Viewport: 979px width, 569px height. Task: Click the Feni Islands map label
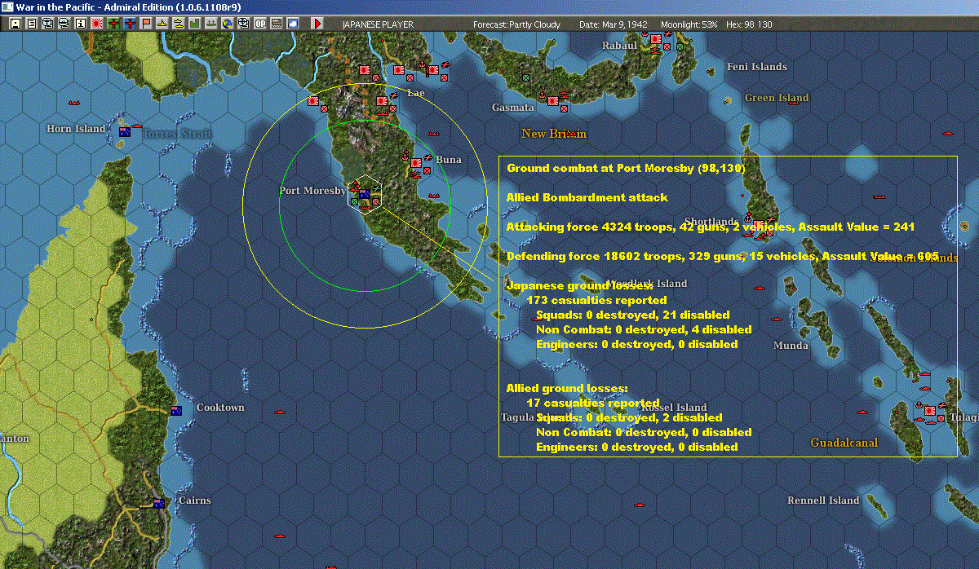click(757, 67)
